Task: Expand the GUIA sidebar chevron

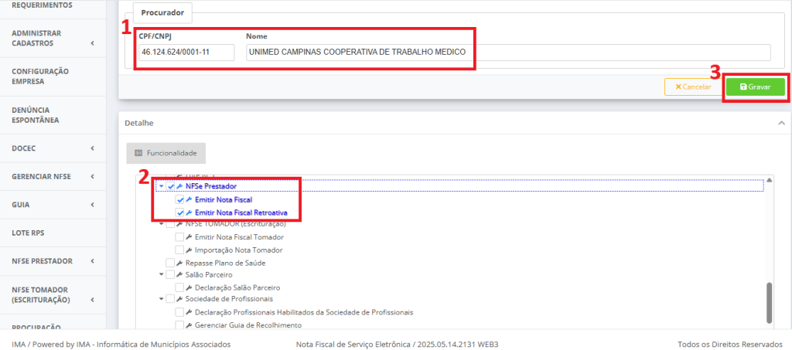Action: (93, 205)
